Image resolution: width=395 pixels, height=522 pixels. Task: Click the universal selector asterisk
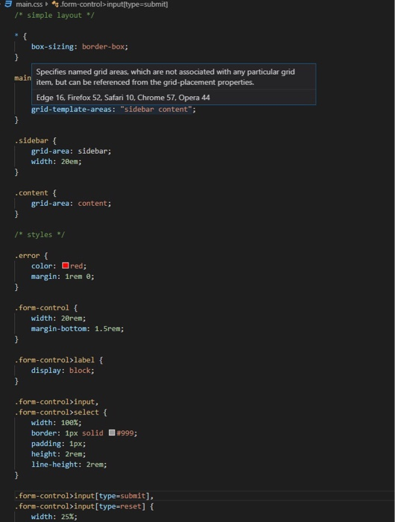[16, 36]
